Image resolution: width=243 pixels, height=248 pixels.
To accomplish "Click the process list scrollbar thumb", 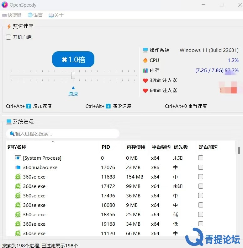I will pos(239,151).
